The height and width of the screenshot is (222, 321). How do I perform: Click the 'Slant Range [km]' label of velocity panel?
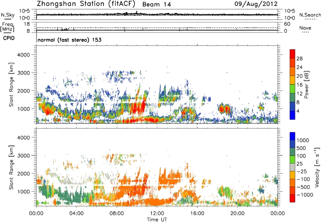(11, 167)
